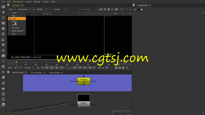Click the capture viewer record icon
The image size is (205, 115).
120,68
